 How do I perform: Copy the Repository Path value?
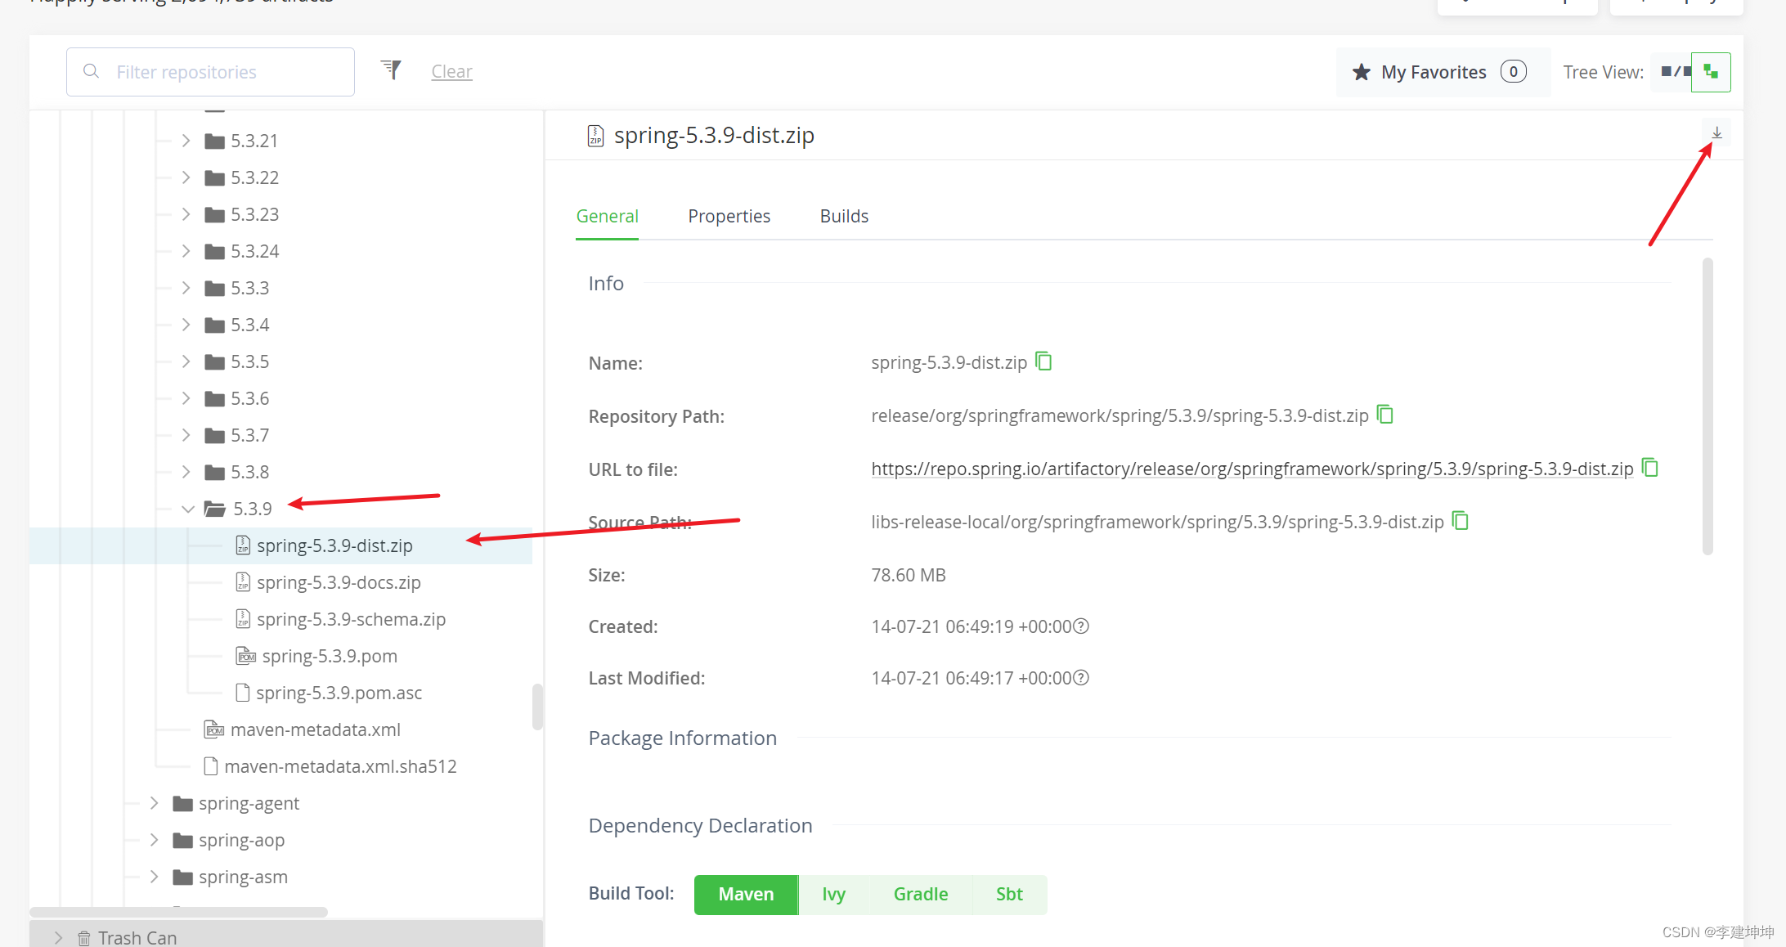point(1385,415)
